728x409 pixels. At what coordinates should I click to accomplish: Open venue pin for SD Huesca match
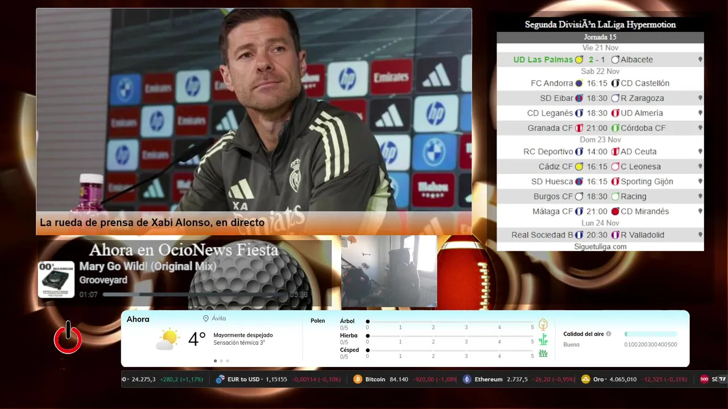tap(700, 182)
